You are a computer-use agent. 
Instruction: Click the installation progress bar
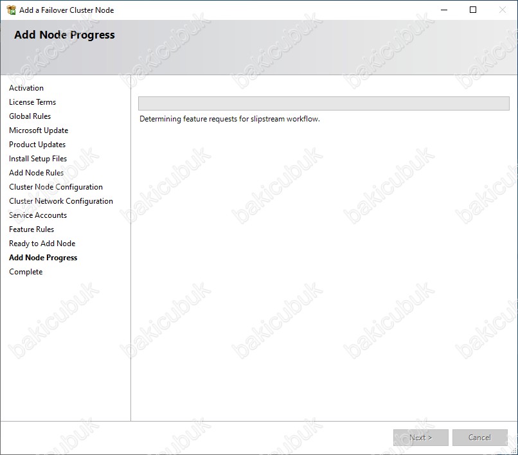tap(324, 103)
